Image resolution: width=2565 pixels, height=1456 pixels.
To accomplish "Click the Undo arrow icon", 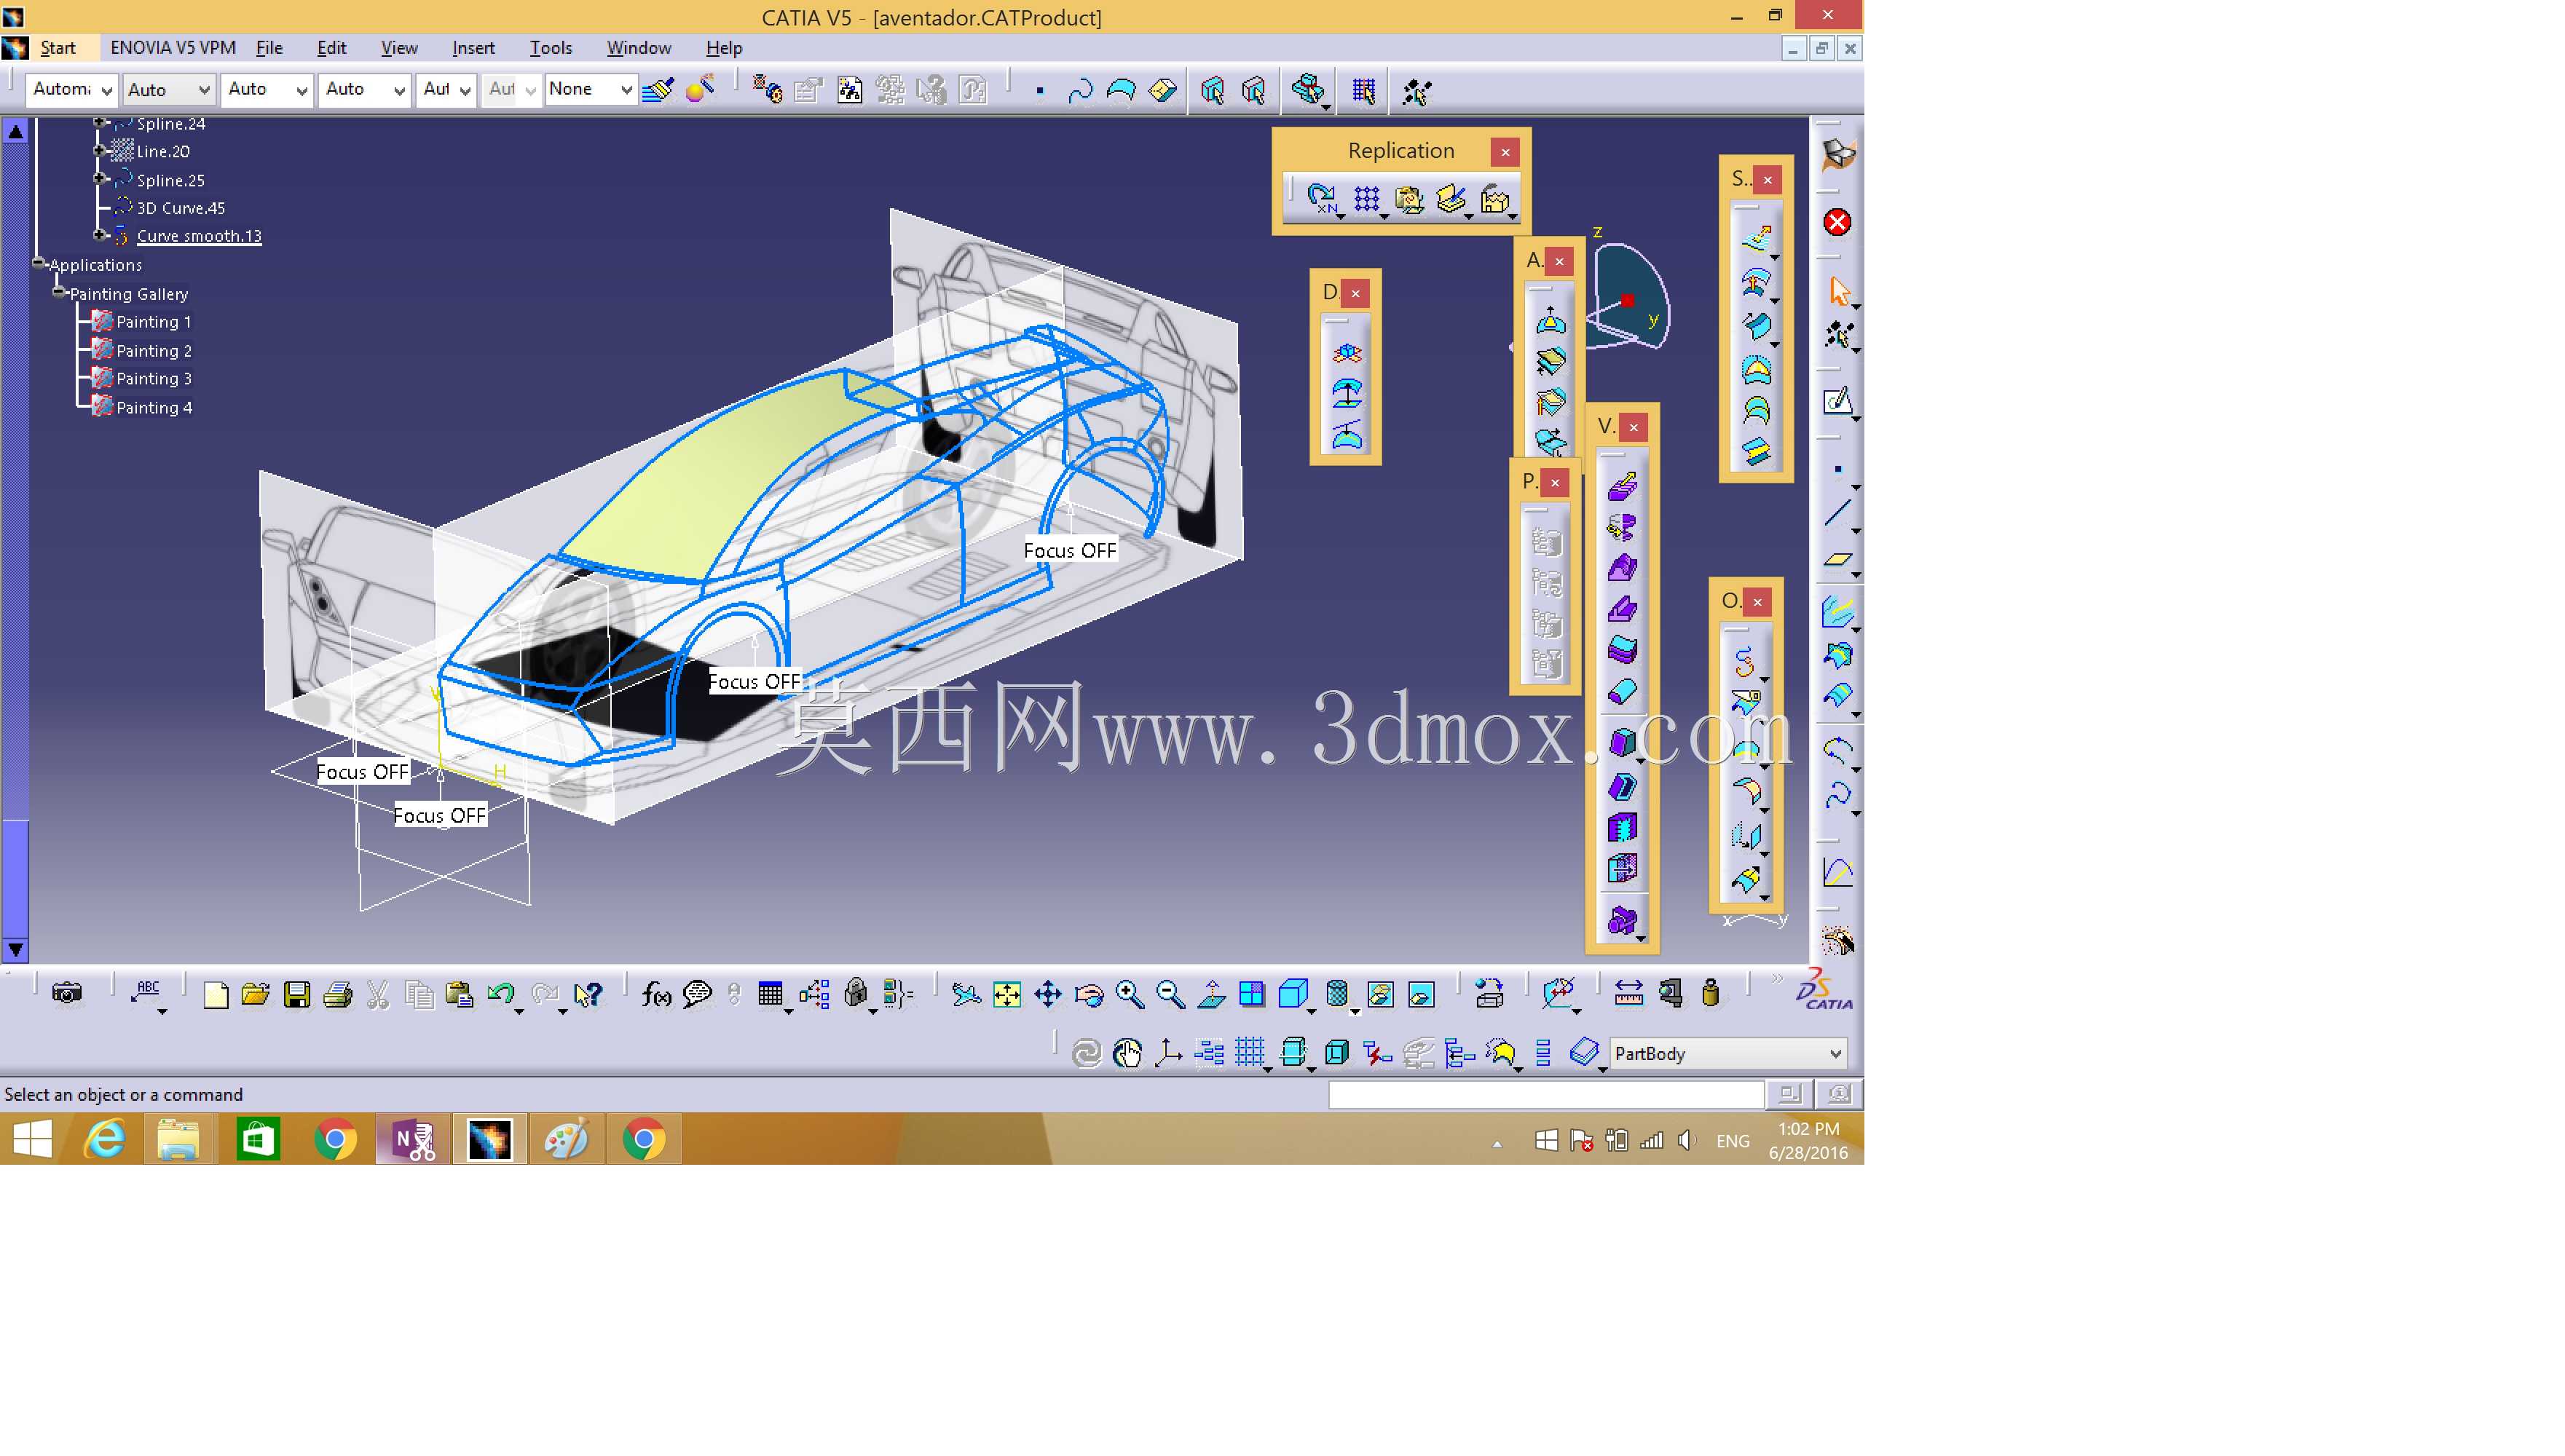I will (500, 994).
